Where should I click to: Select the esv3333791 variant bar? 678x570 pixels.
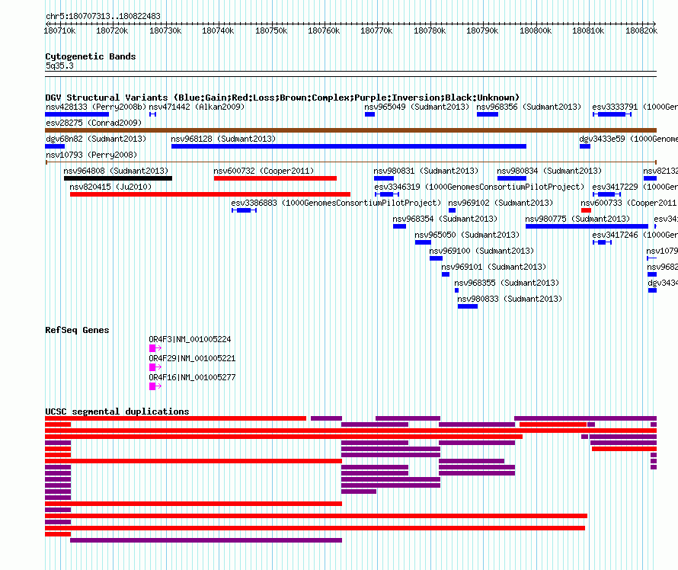[x=612, y=114]
